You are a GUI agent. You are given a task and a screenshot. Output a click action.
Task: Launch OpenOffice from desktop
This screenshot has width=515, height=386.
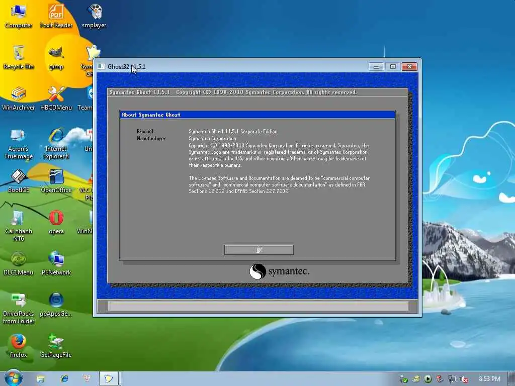(x=56, y=181)
